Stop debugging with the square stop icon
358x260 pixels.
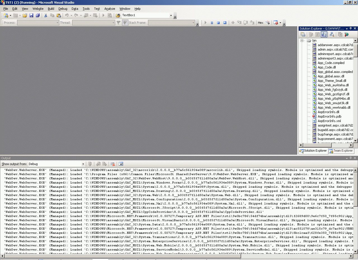pyautogui.click(x=218, y=23)
